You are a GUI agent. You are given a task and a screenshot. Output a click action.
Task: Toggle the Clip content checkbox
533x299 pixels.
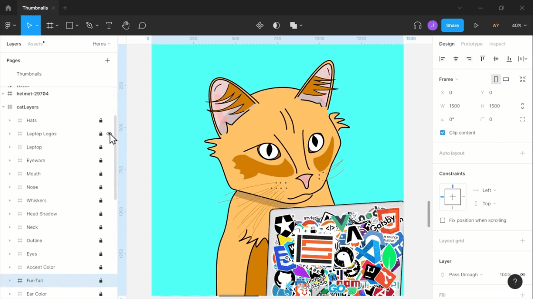coord(443,133)
